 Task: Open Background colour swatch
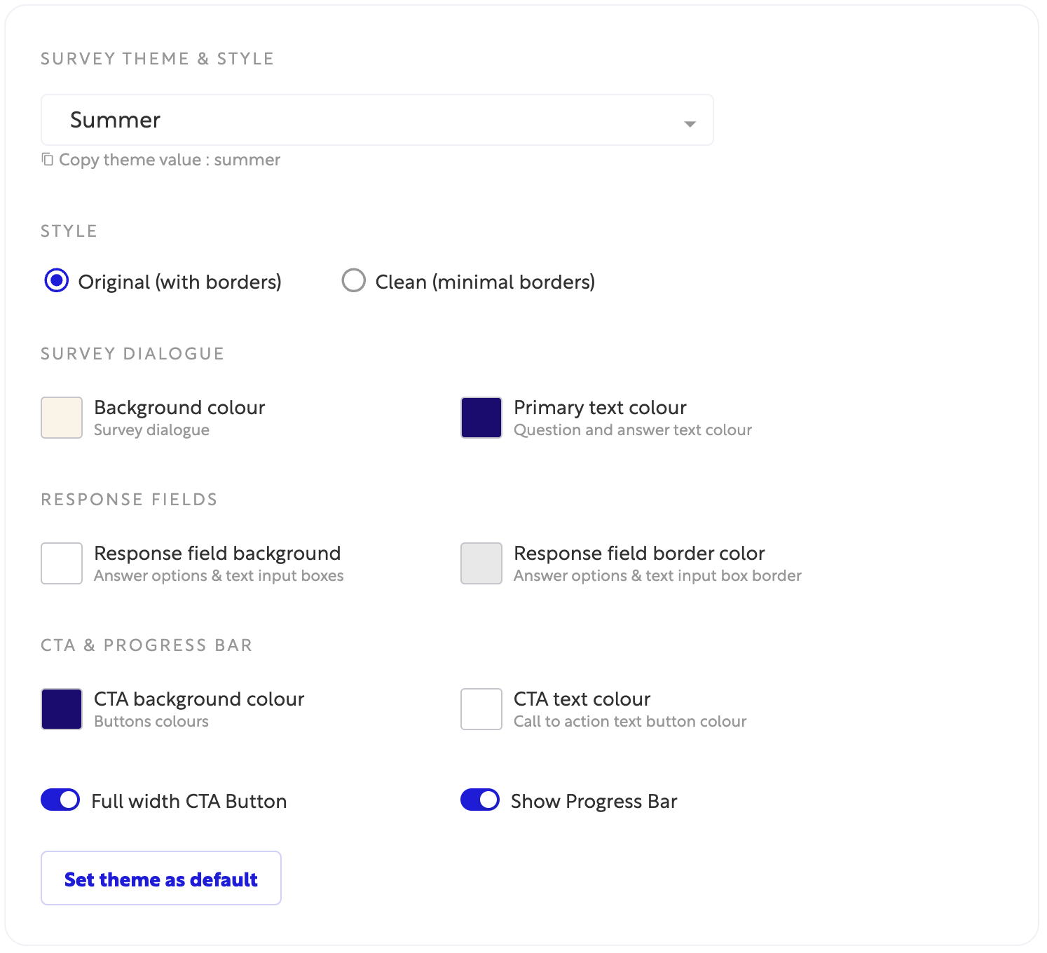[62, 418]
